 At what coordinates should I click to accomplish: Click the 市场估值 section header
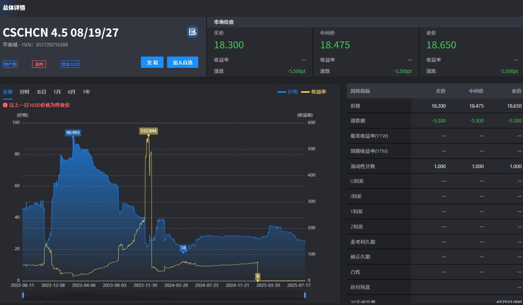point(224,22)
